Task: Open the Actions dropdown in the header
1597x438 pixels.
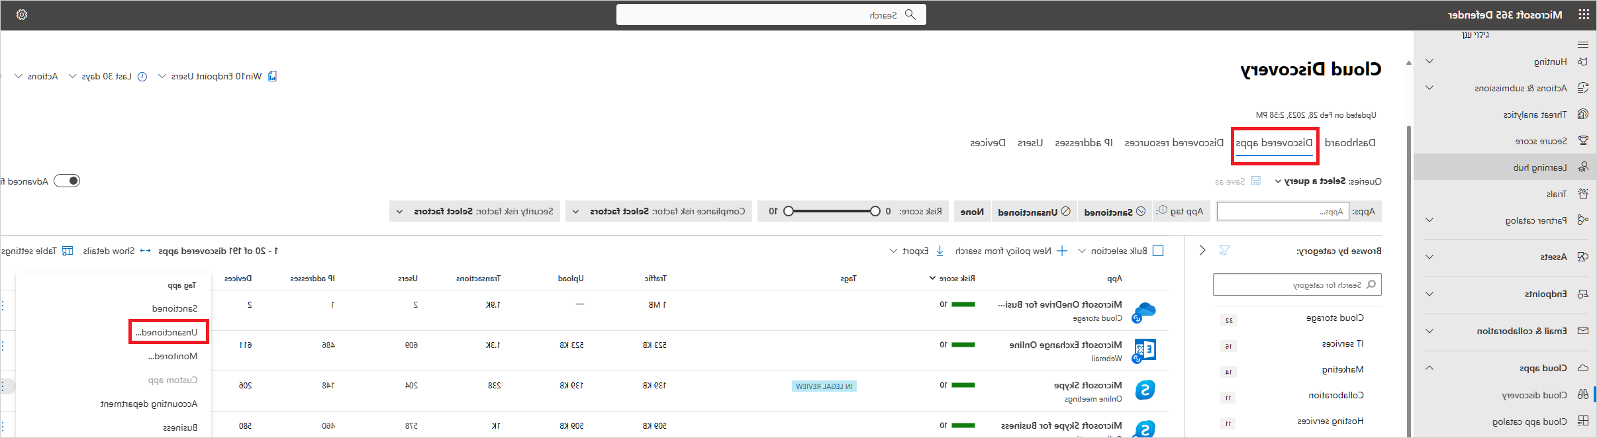Action: pyautogui.click(x=36, y=76)
